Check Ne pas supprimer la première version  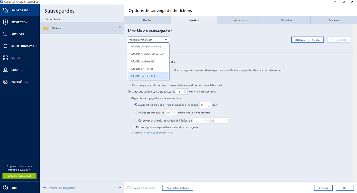coord(133,127)
